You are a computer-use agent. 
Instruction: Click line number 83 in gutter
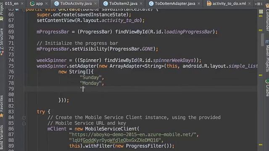click(x=11, y=112)
